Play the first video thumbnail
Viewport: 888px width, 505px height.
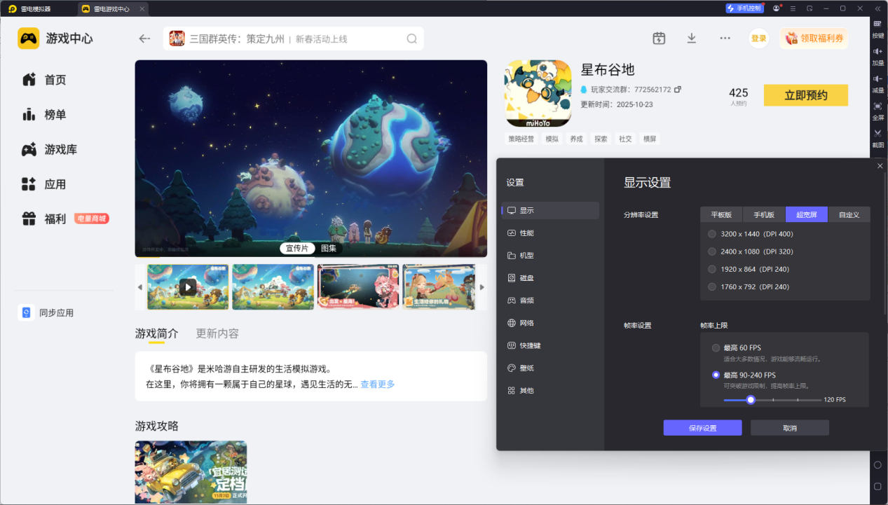click(x=188, y=286)
